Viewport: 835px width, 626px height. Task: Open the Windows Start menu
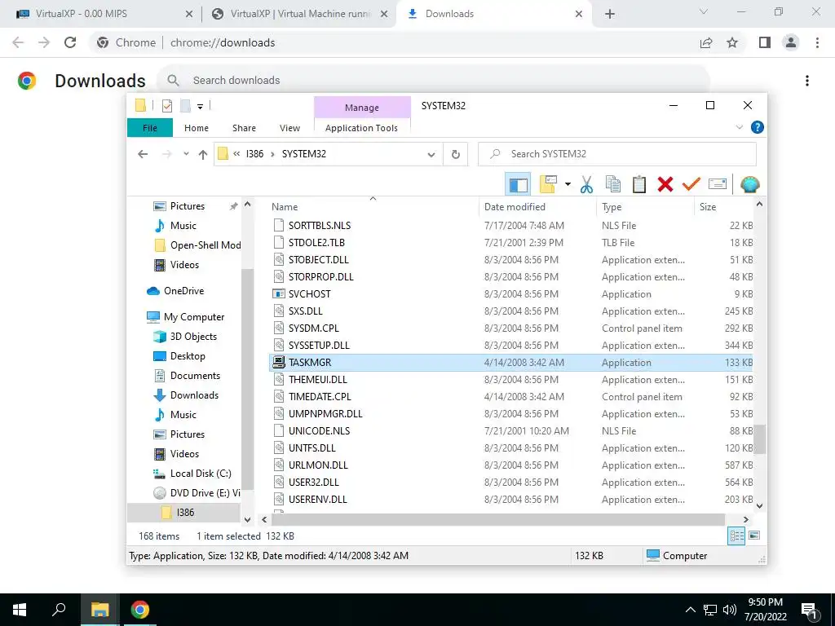20,610
